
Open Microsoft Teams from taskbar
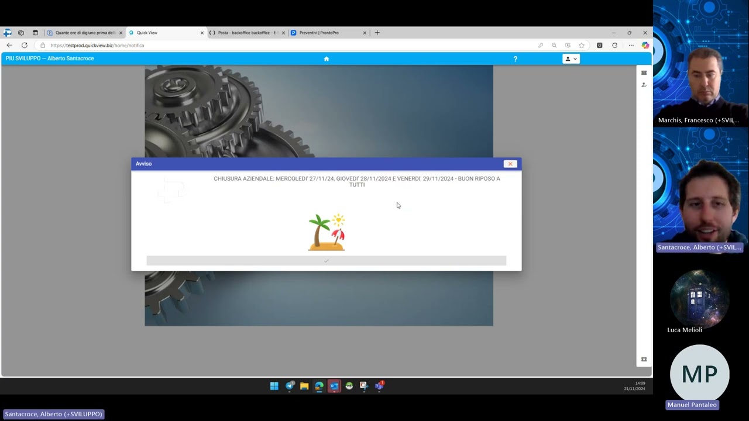coord(379,386)
